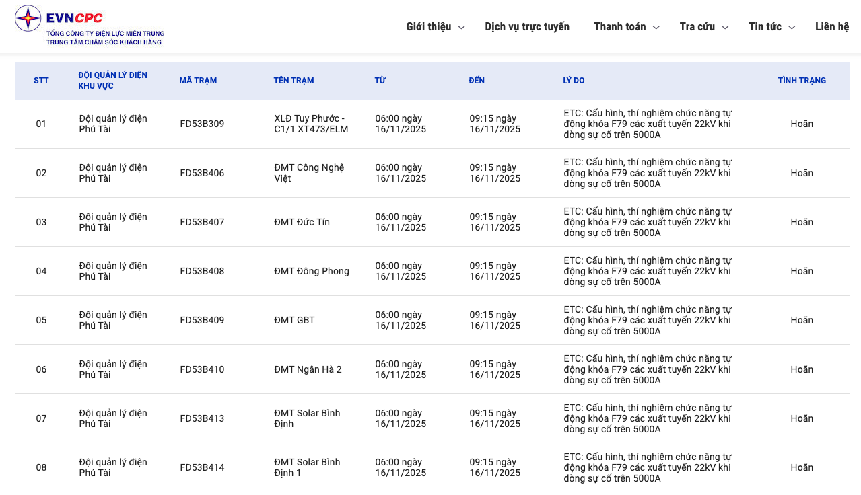Click the Hoãn status in row 03
The width and height of the screenshot is (861, 495).
pos(802,222)
